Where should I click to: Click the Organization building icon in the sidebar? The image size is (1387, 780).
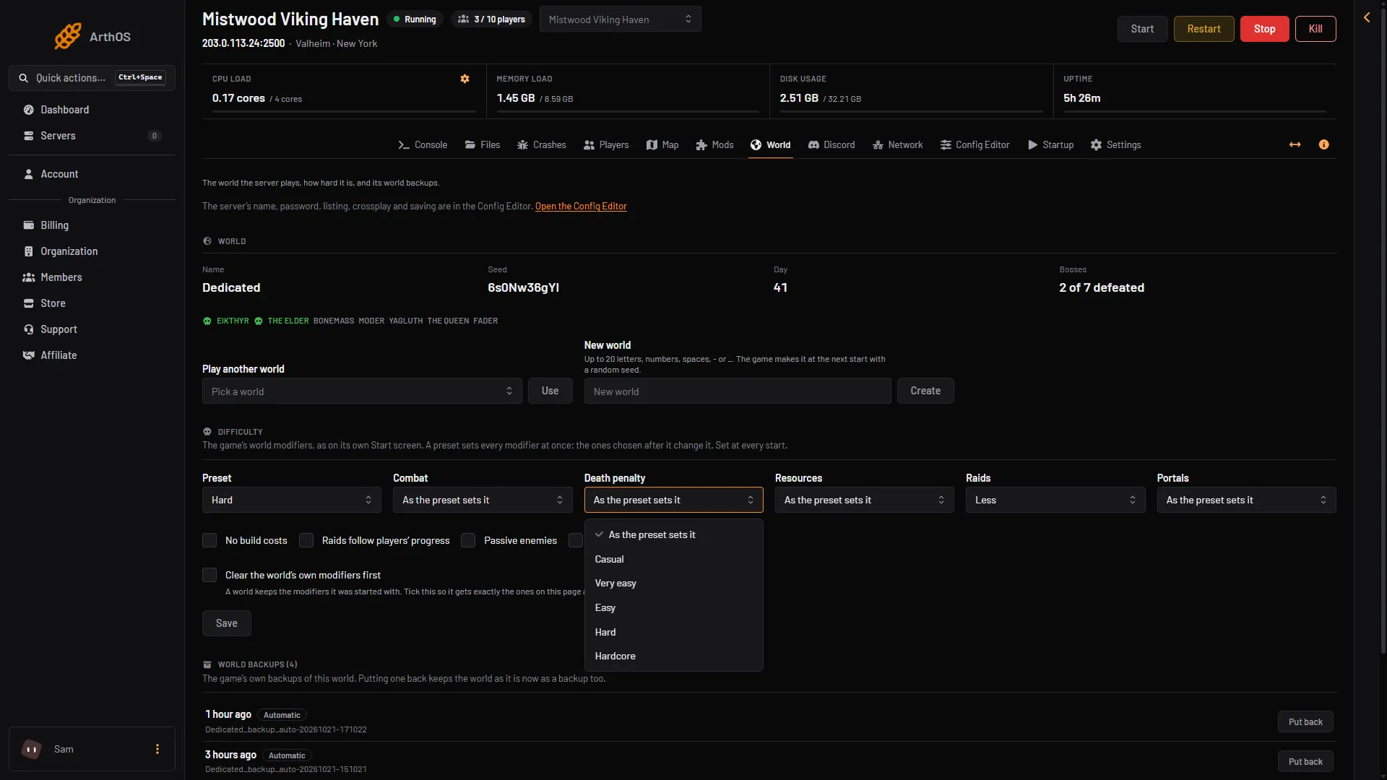point(29,251)
